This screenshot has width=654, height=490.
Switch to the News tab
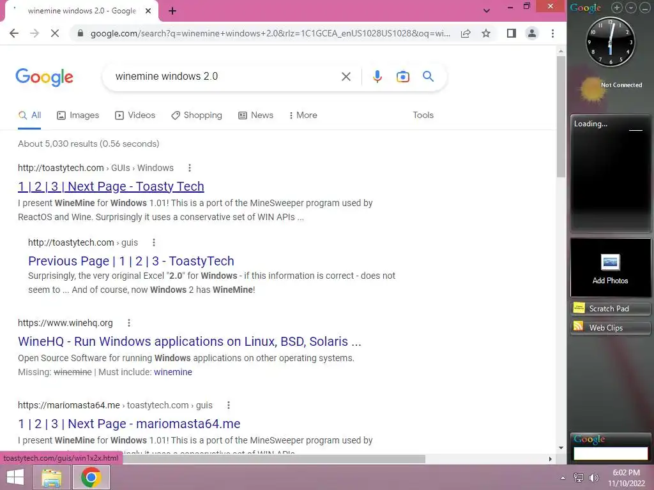pos(255,115)
